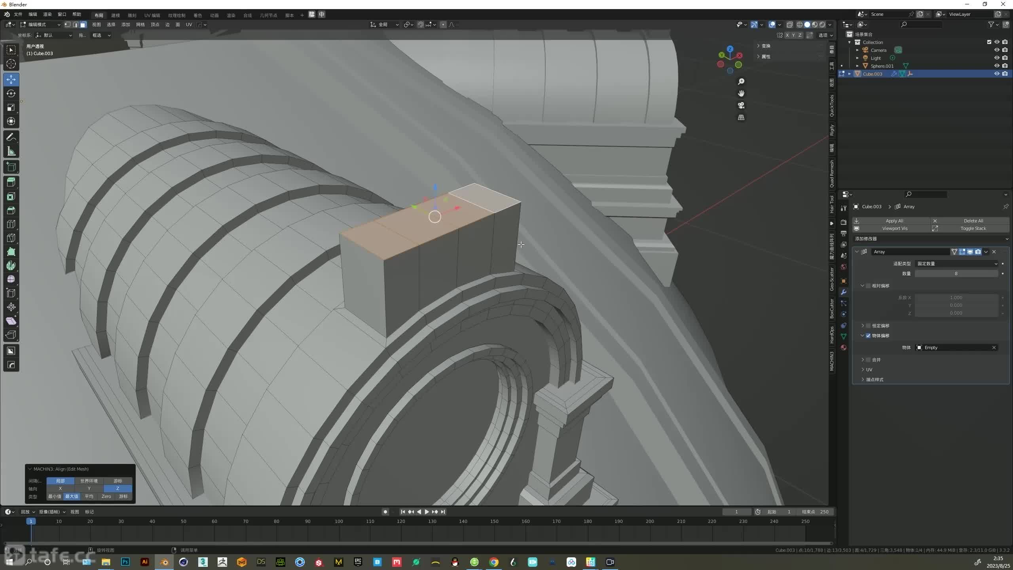Select the Spin tool
This screenshot has width=1013, height=570.
(11, 266)
